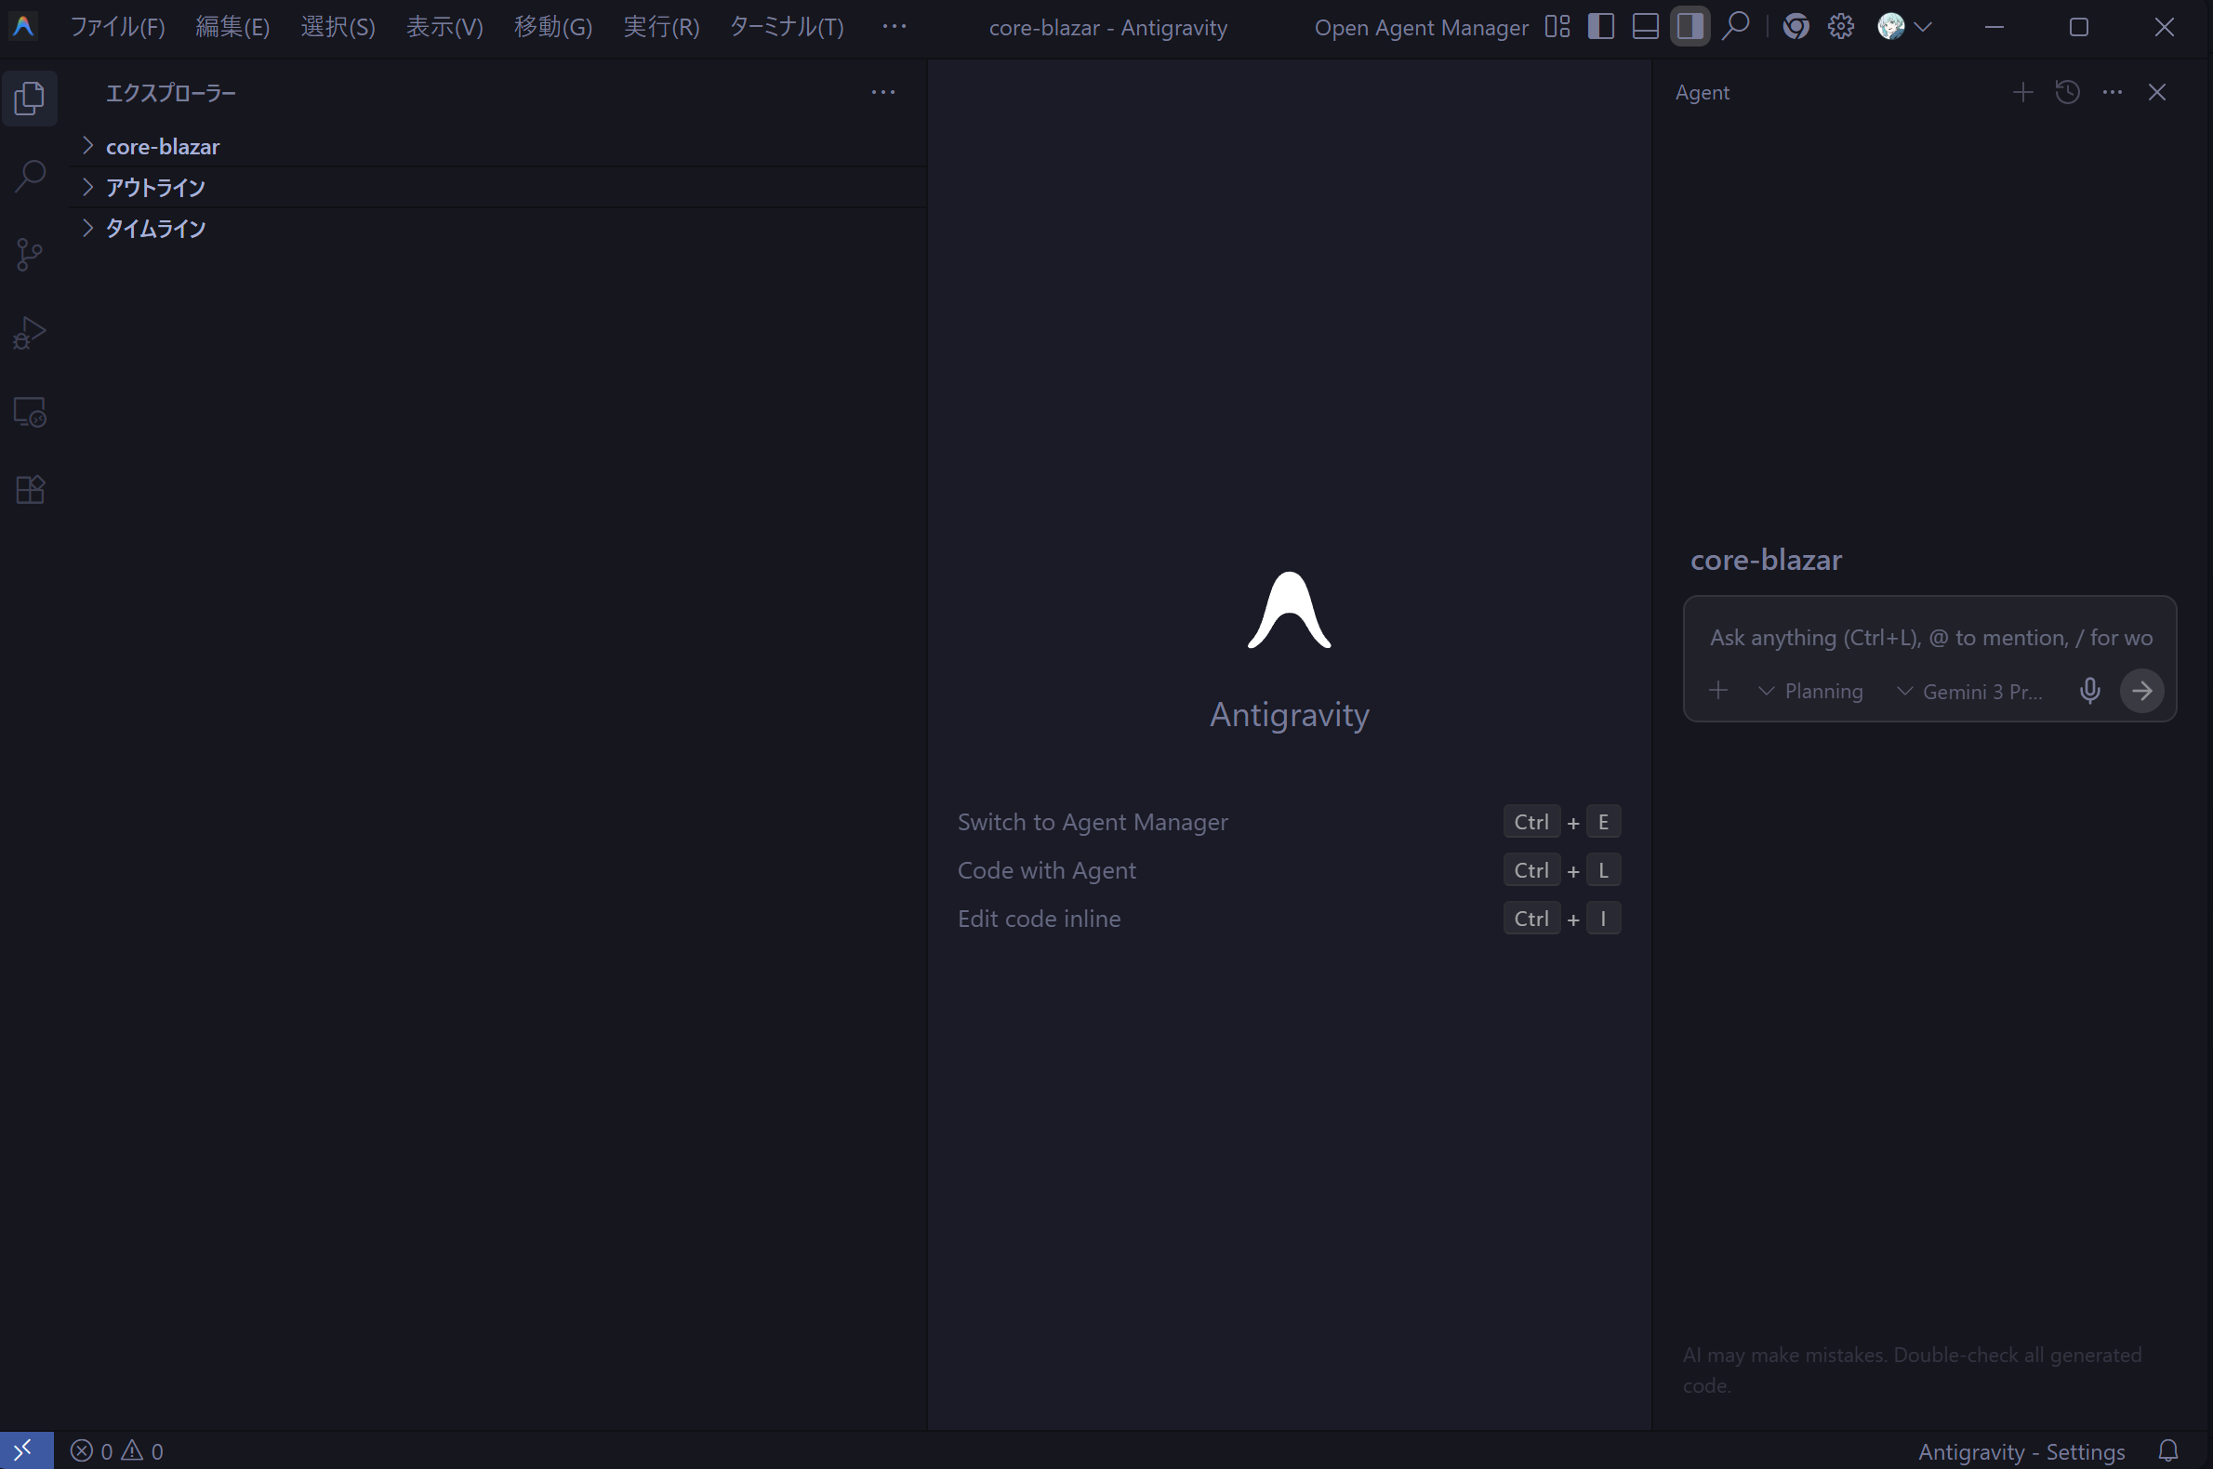Open the Search view in activity bar
Viewport: 2213px width, 1469px height.
[x=30, y=176]
